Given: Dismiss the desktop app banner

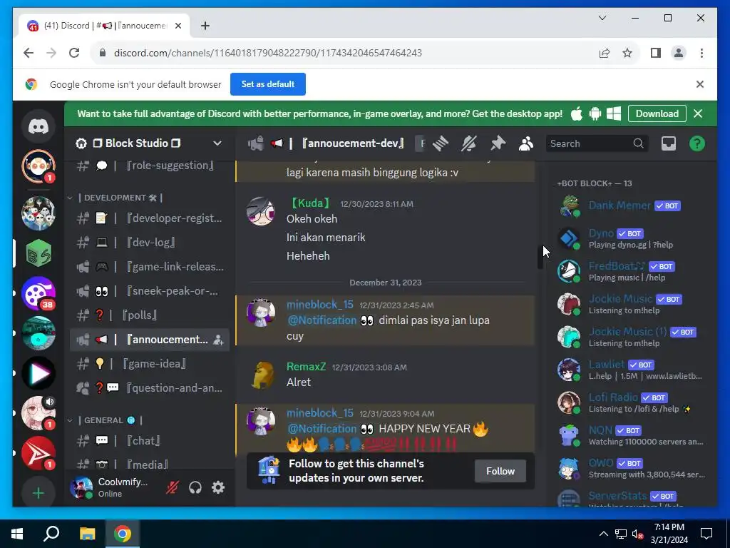Looking at the screenshot, I should click(698, 113).
